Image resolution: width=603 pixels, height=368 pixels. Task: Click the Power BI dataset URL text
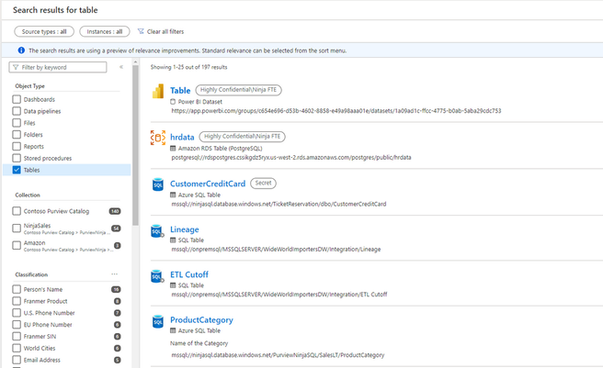click(x=336, y=111)
